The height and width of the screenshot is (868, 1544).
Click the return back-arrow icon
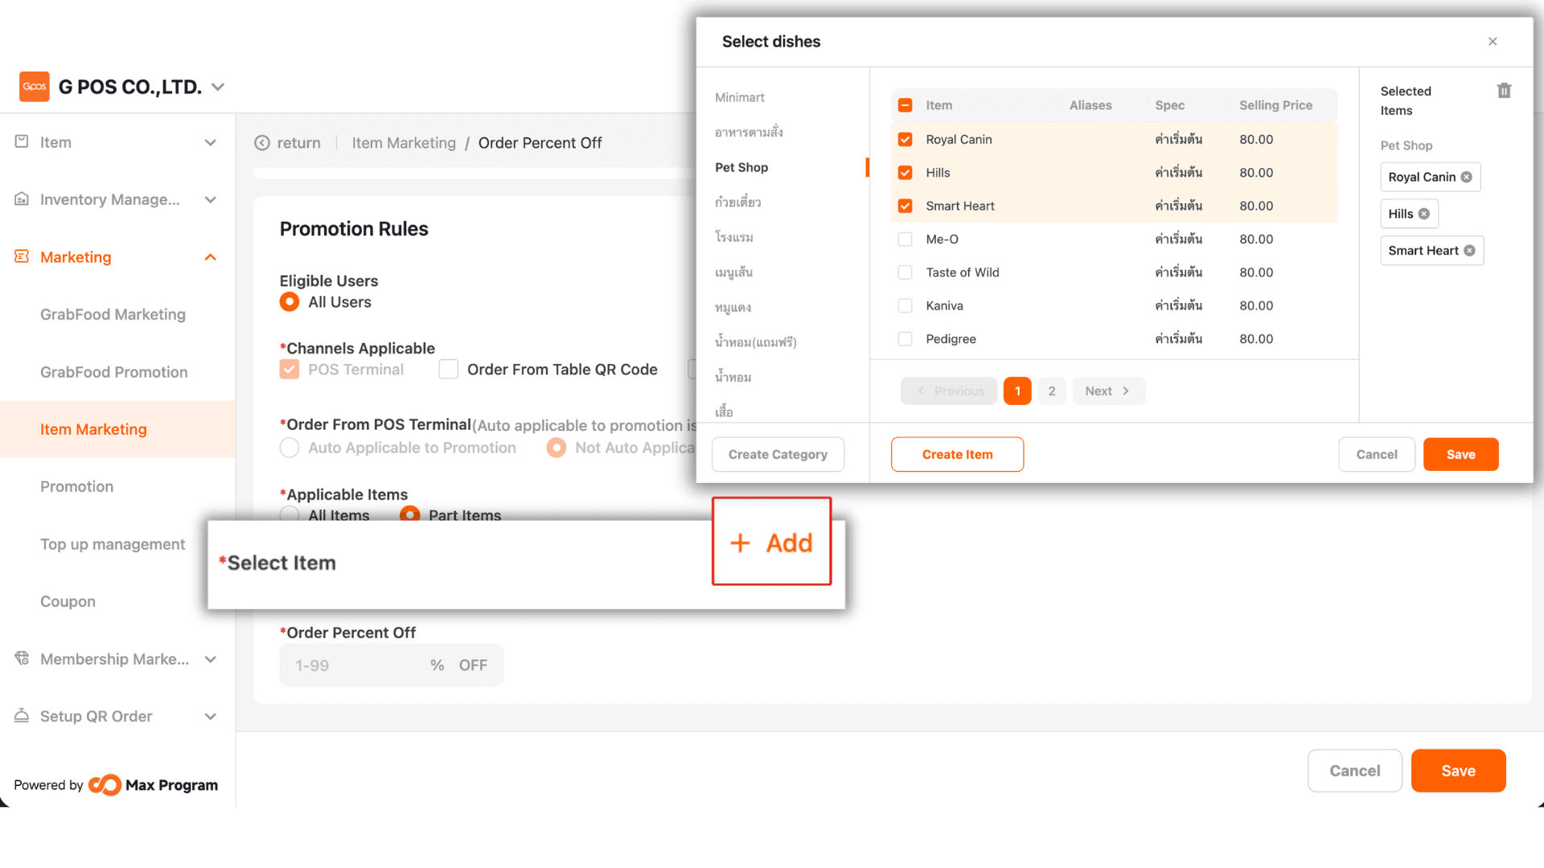click(262, 143)
